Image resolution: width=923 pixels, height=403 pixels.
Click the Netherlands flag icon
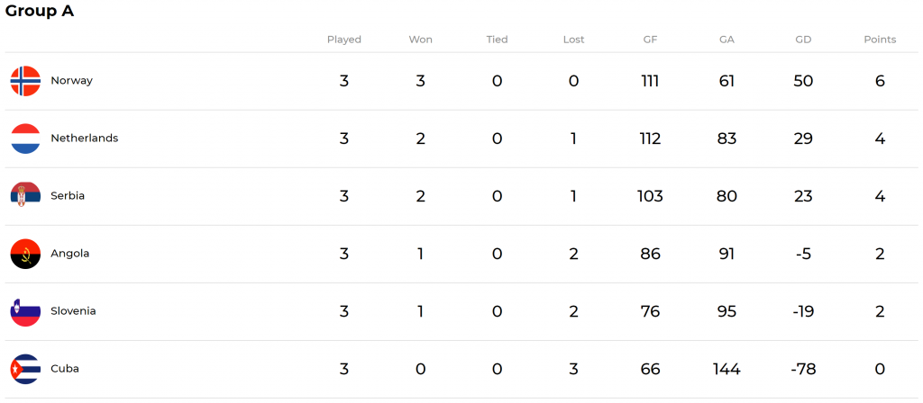click(25, 139)
